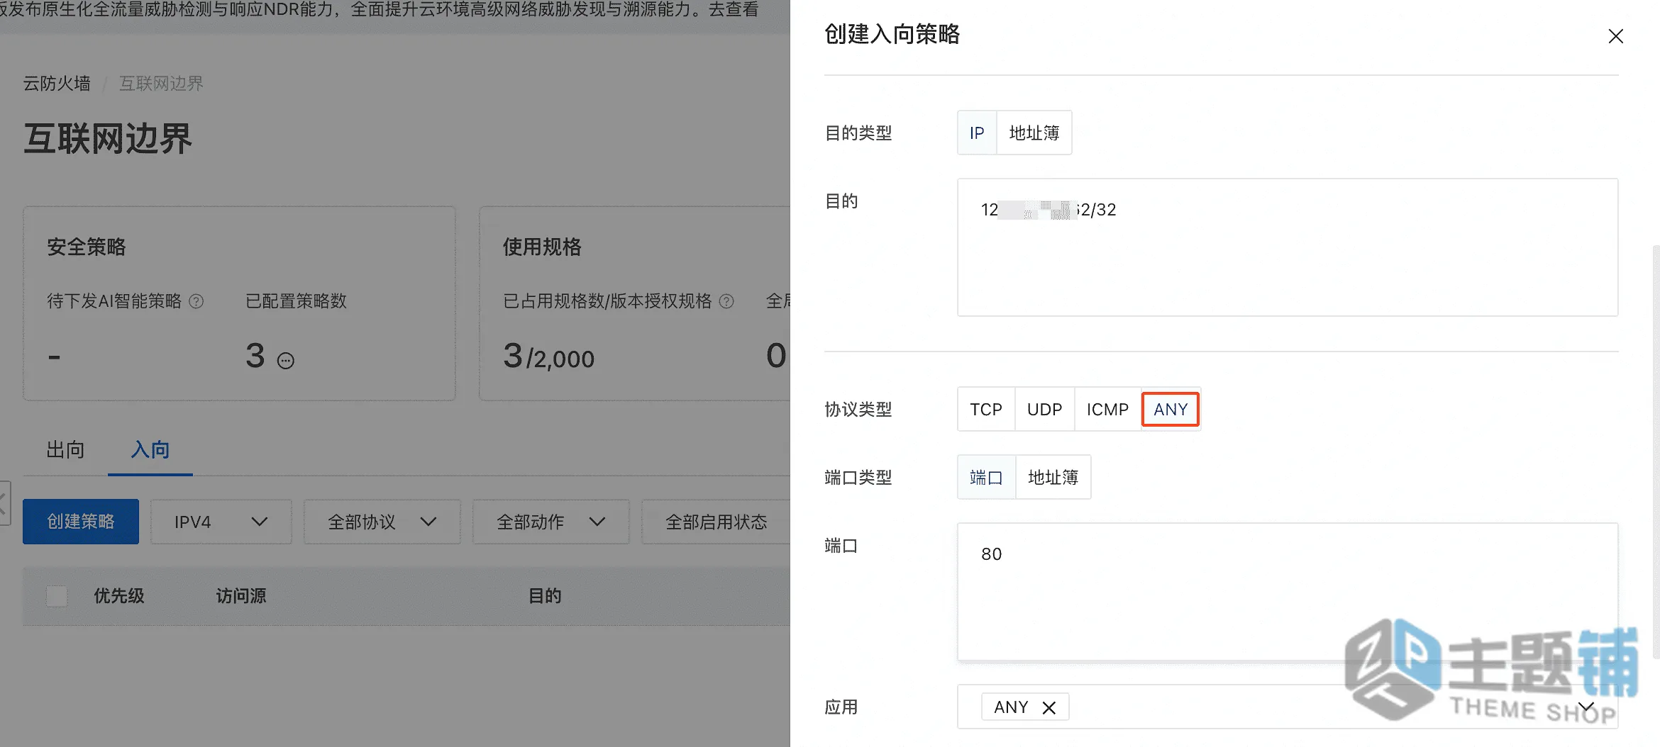Click the 目的 IP address text area

pyautogui.click(x=1287, y=247)
